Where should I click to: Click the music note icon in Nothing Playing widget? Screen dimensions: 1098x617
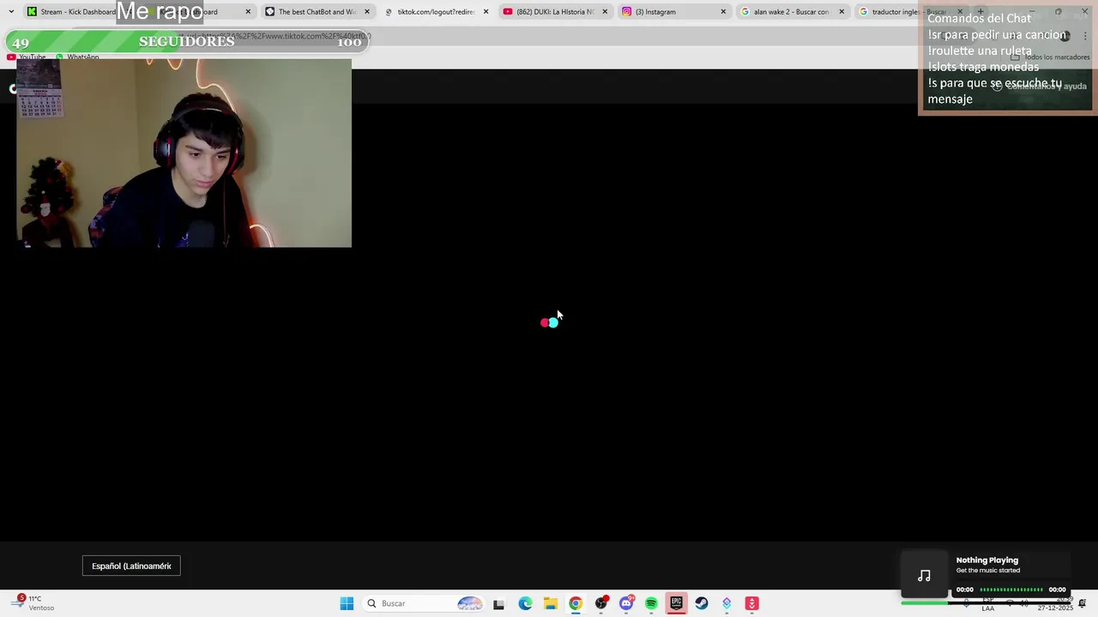point(924,576)
